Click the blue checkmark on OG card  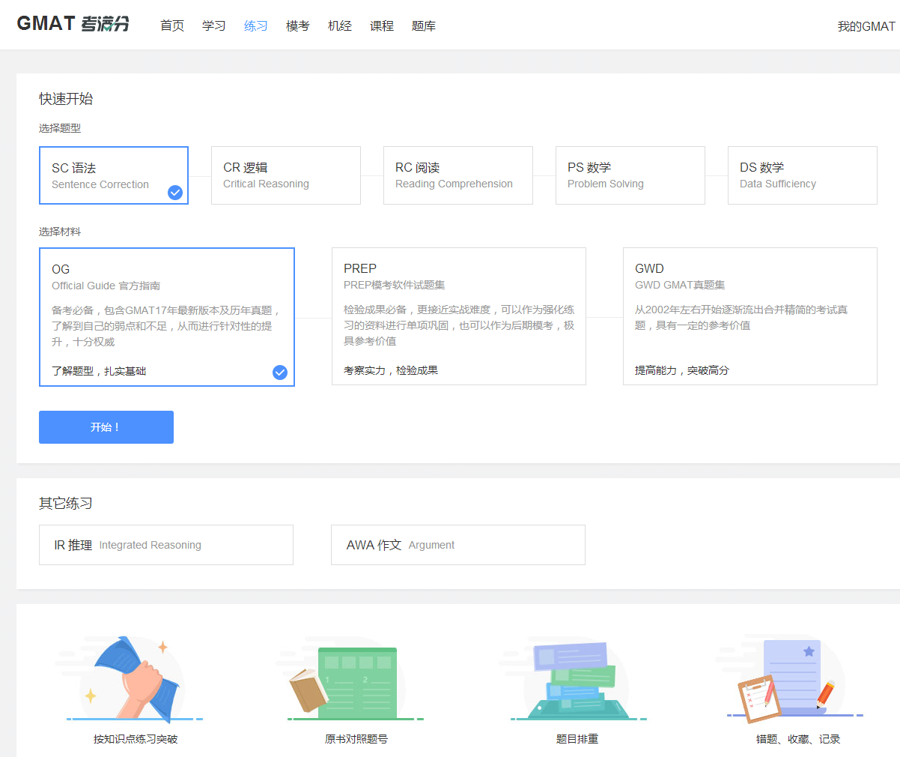click(x=279, y=372)
